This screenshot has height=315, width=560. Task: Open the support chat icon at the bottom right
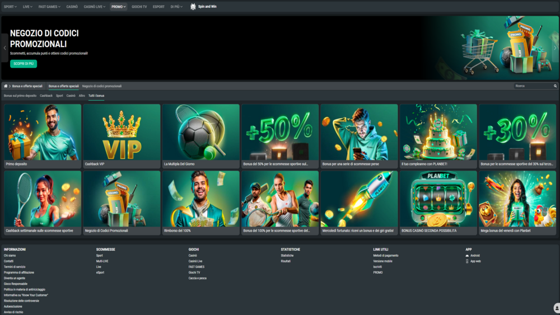click(557, 308)
